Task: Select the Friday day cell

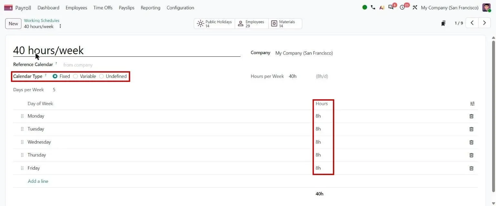Action: 34,168
